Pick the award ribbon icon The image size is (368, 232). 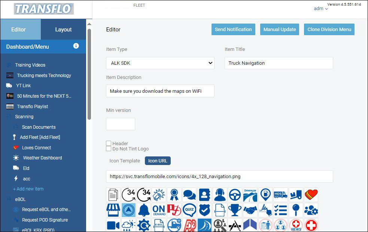coord(174,195)
